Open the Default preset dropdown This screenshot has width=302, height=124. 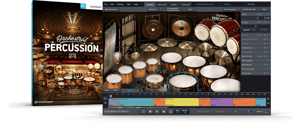235,4
